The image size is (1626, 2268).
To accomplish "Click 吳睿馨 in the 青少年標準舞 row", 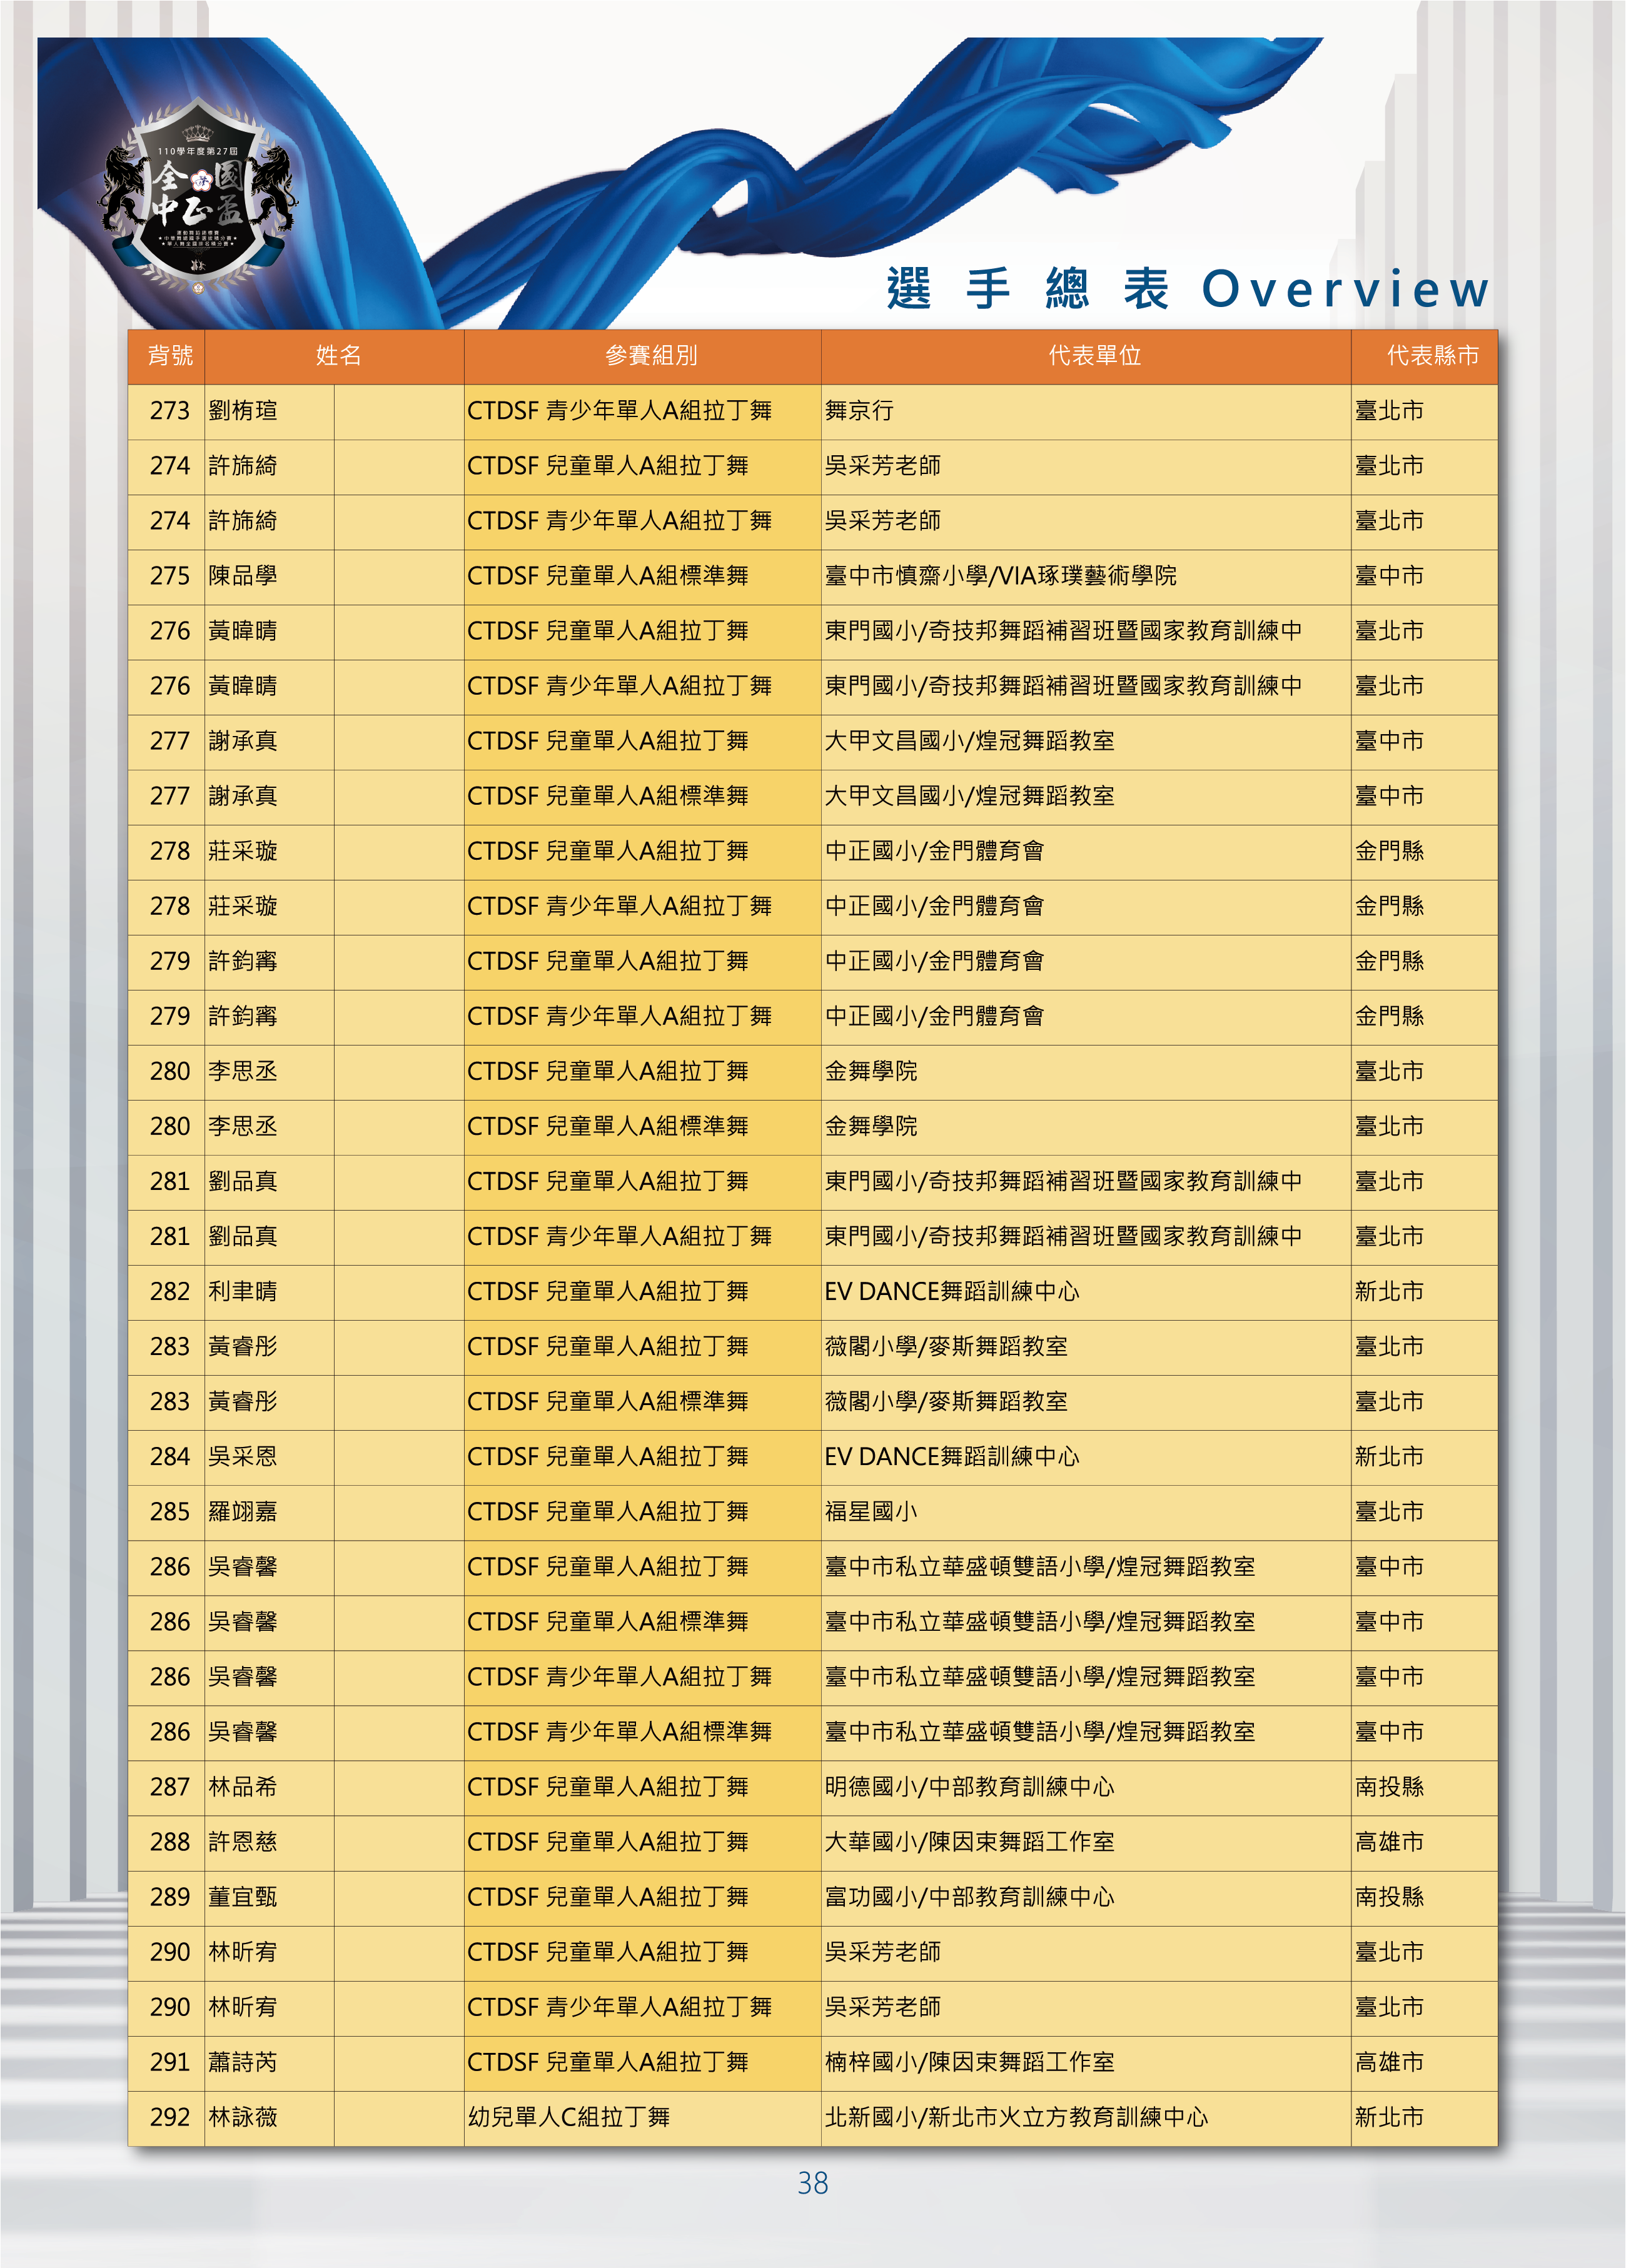I will (x=243, y=1732).
